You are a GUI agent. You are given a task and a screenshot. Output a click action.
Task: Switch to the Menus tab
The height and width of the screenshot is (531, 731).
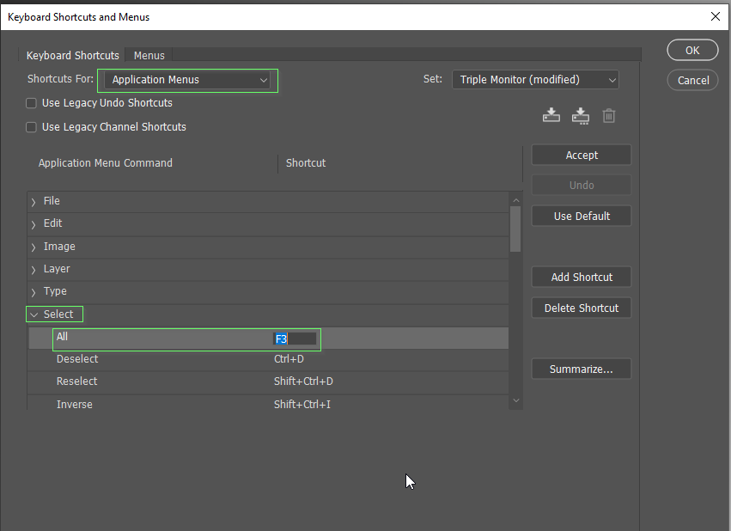(x=149, y=55)
